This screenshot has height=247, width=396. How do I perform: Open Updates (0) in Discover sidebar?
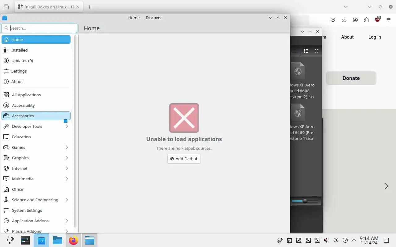36,61
